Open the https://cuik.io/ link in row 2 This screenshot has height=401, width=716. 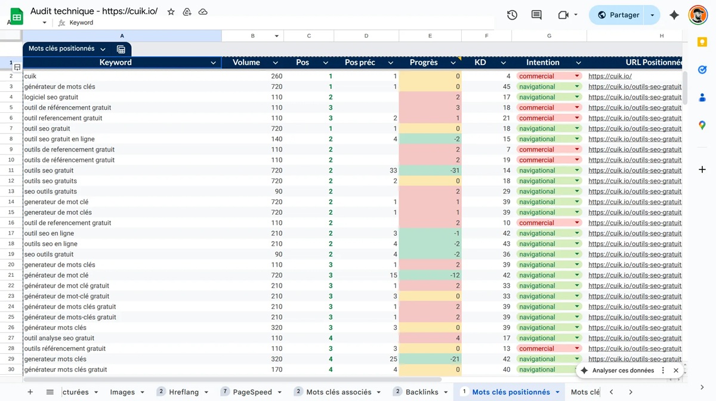click(x=610, y=76)
